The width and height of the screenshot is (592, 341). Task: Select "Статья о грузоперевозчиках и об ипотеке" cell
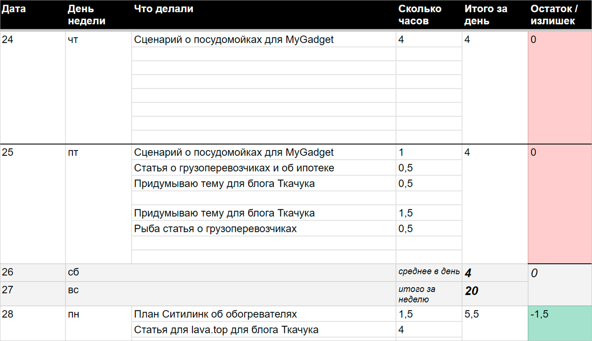(264, 168)
